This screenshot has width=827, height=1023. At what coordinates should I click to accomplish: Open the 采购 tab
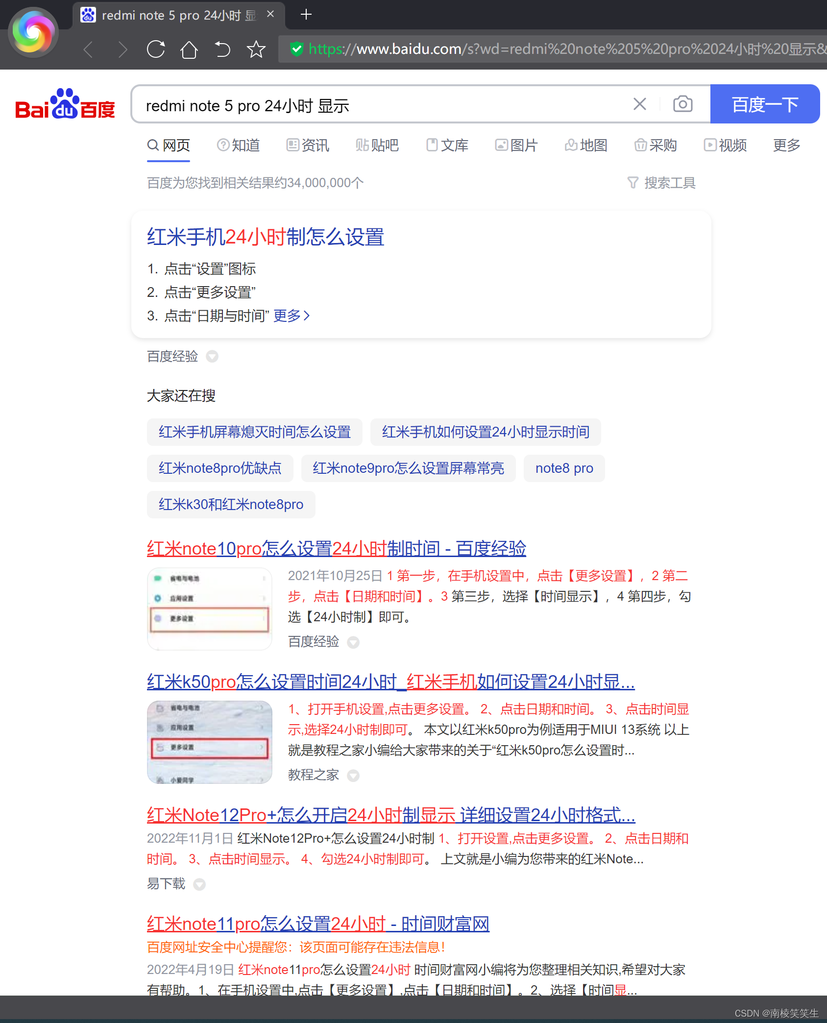(656, 146)
